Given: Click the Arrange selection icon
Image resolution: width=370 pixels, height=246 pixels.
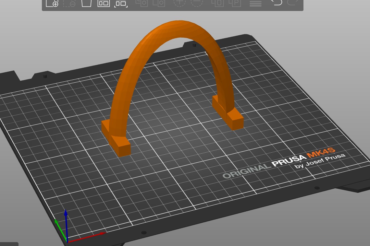Looking at the screenshot, I should [x=121, y=3].
